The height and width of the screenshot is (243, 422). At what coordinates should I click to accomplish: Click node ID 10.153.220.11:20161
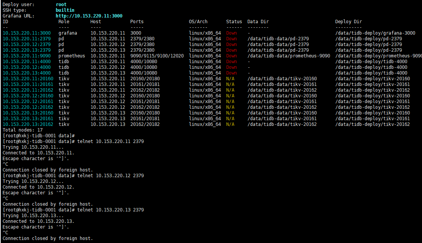pyautogui.click(x=28, y=84)
